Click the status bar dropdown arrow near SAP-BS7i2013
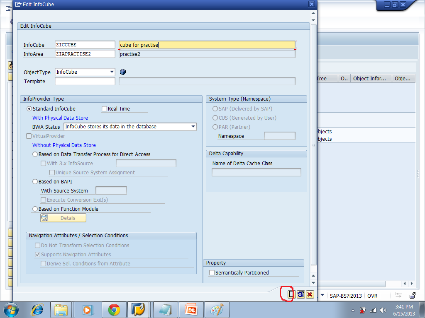This screenshot has height=318, width=425. [x=322, y=296]
